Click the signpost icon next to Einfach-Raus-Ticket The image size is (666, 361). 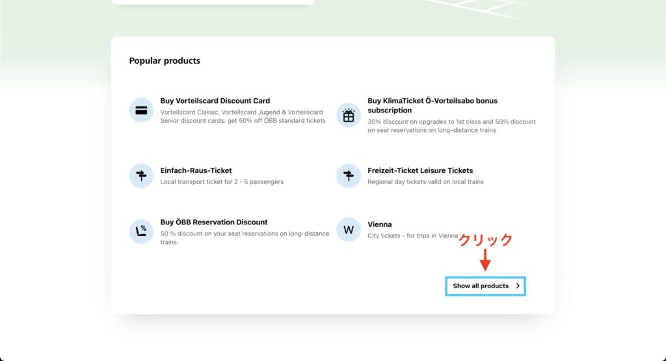click(141, 176)
